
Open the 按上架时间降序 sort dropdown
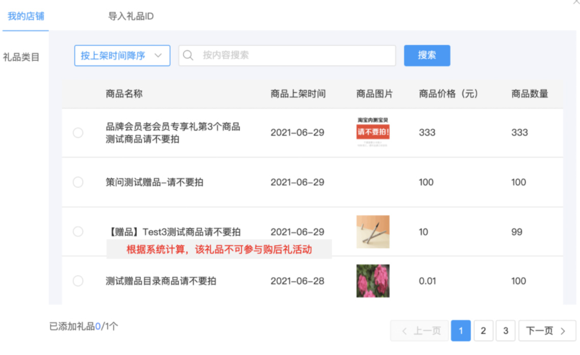[x=122, y=55]
